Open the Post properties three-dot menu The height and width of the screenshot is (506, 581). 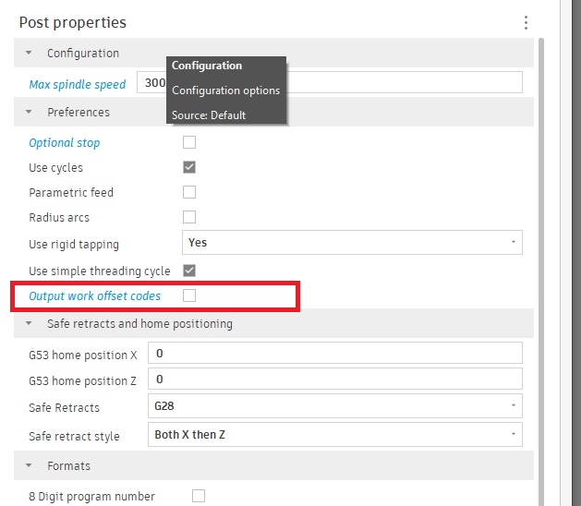(x=526, y=22)
